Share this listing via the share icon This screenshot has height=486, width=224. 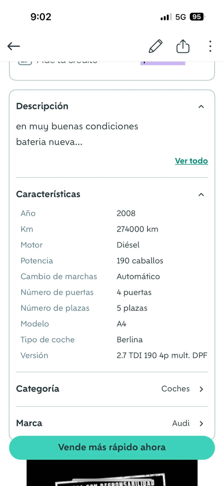pos(183,46)
